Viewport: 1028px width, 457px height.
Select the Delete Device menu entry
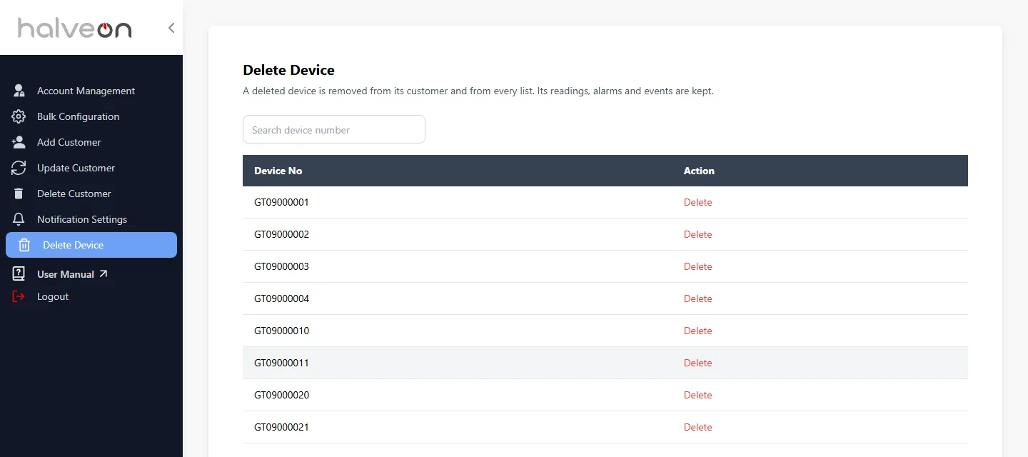pyautogui.click(x=91, y=245)
